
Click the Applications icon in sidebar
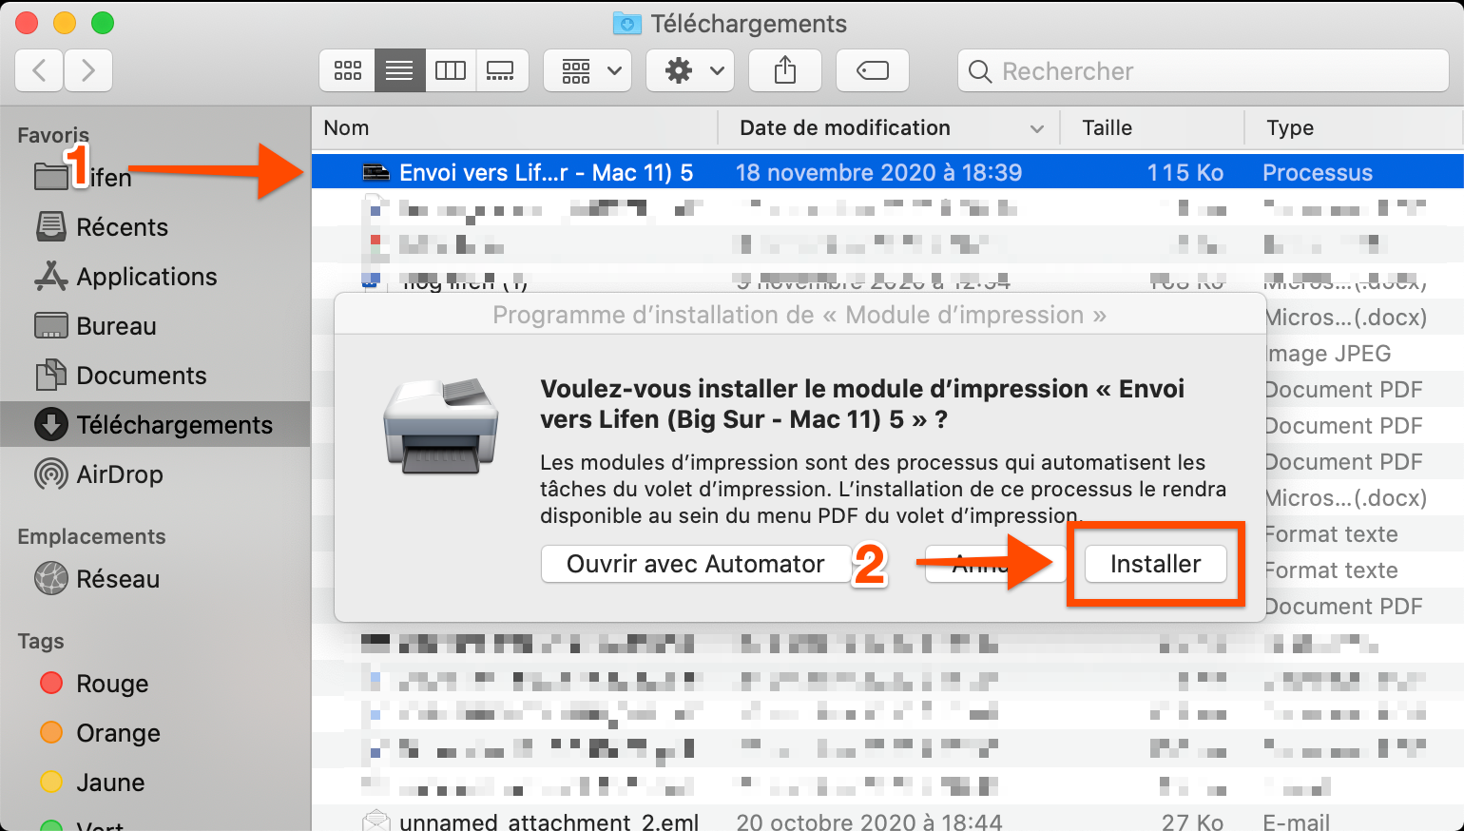[51, 276]
